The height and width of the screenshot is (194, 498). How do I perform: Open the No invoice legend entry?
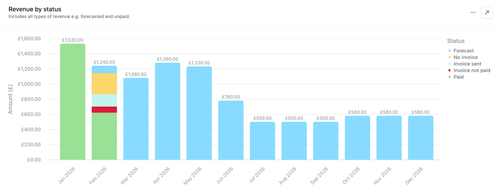coord(465,57)
